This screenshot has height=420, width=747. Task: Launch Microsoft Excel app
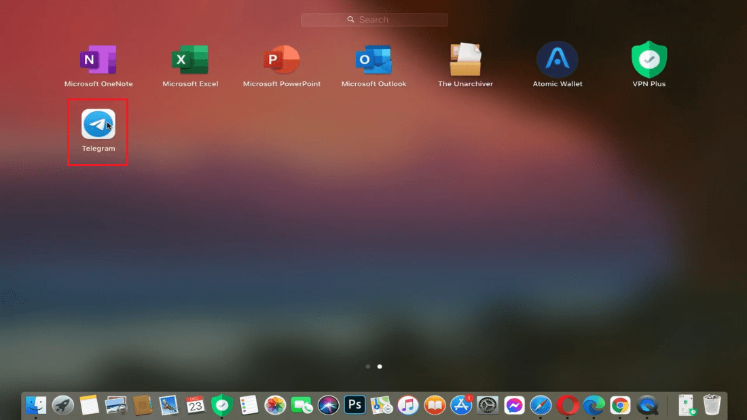pyautogui.click(x=190, y=60)
